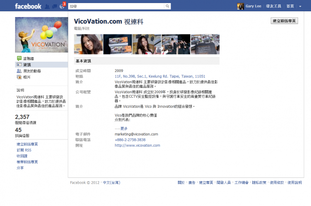Open the second photo showing product boxes
Viewport: 311px width, 206px height.
click(x=118, y=44)
